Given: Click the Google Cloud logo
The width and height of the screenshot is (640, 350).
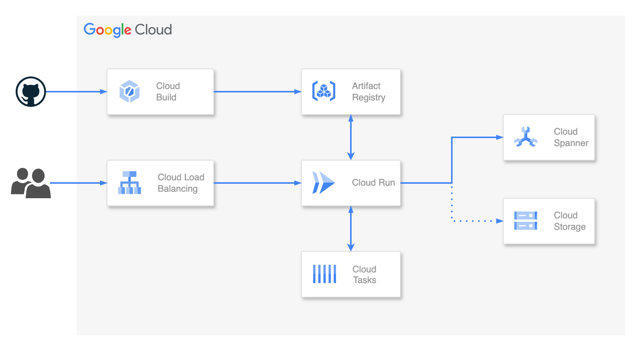Looking at the screenshot, I should tap(128, 30).
